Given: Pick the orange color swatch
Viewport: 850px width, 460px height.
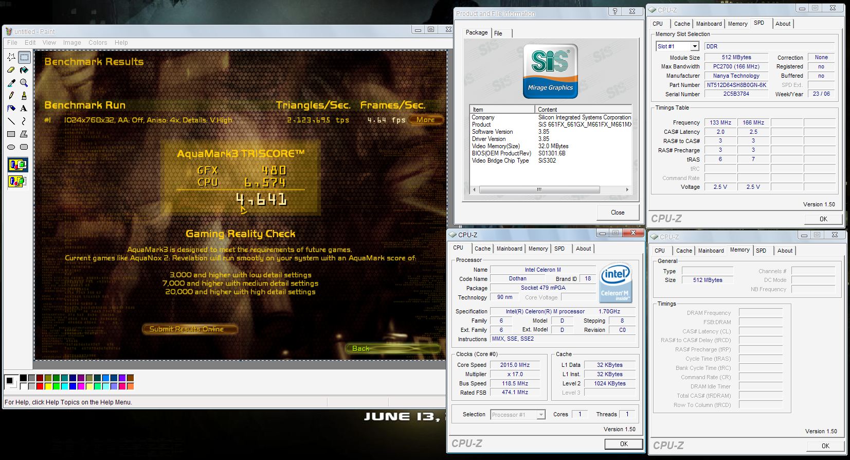Looking at the screenshot, I should tap(130, 386).
